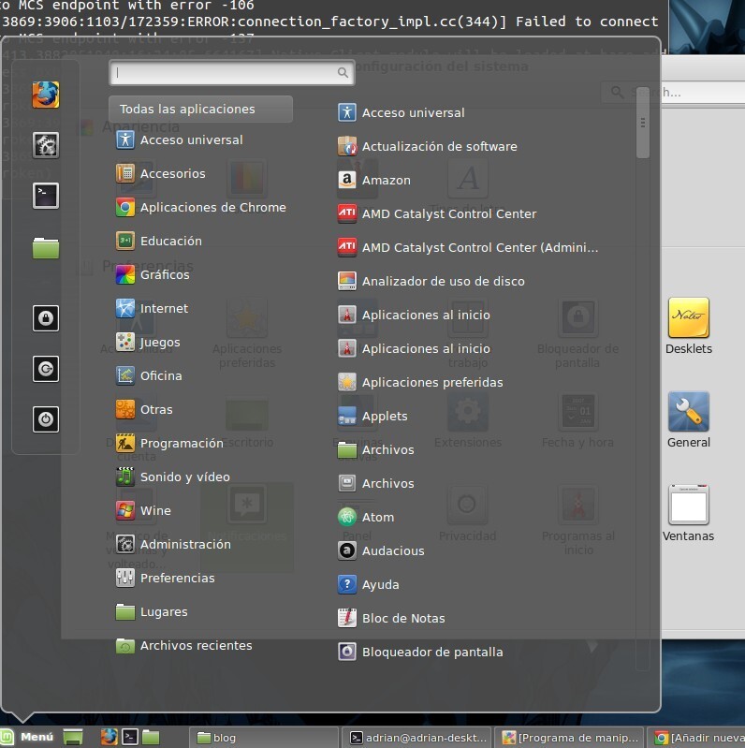
Task: Select the Programación category
Action: click(181, 443)
